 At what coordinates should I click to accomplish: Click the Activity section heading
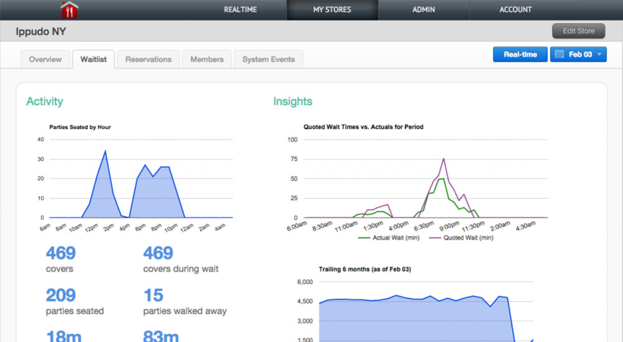(44, 101)
